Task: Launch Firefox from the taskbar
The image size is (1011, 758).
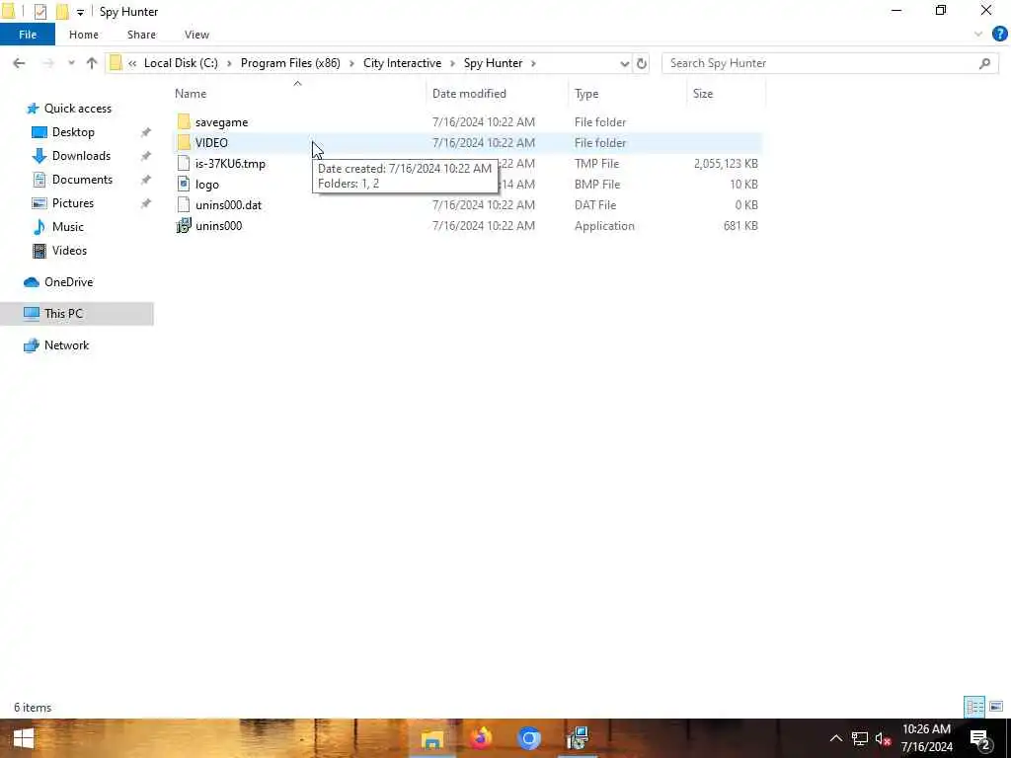Action: pos(481,738)
